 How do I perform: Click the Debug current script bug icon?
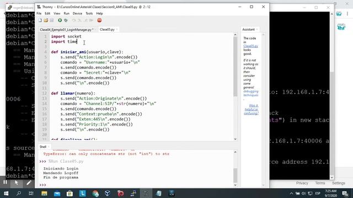(x=66, y=20)
